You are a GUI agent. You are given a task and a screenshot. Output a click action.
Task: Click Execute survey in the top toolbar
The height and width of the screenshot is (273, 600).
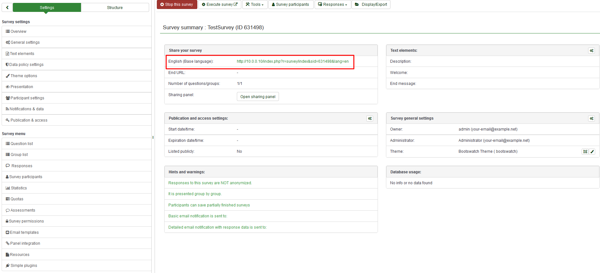click(x=219, y=5)
